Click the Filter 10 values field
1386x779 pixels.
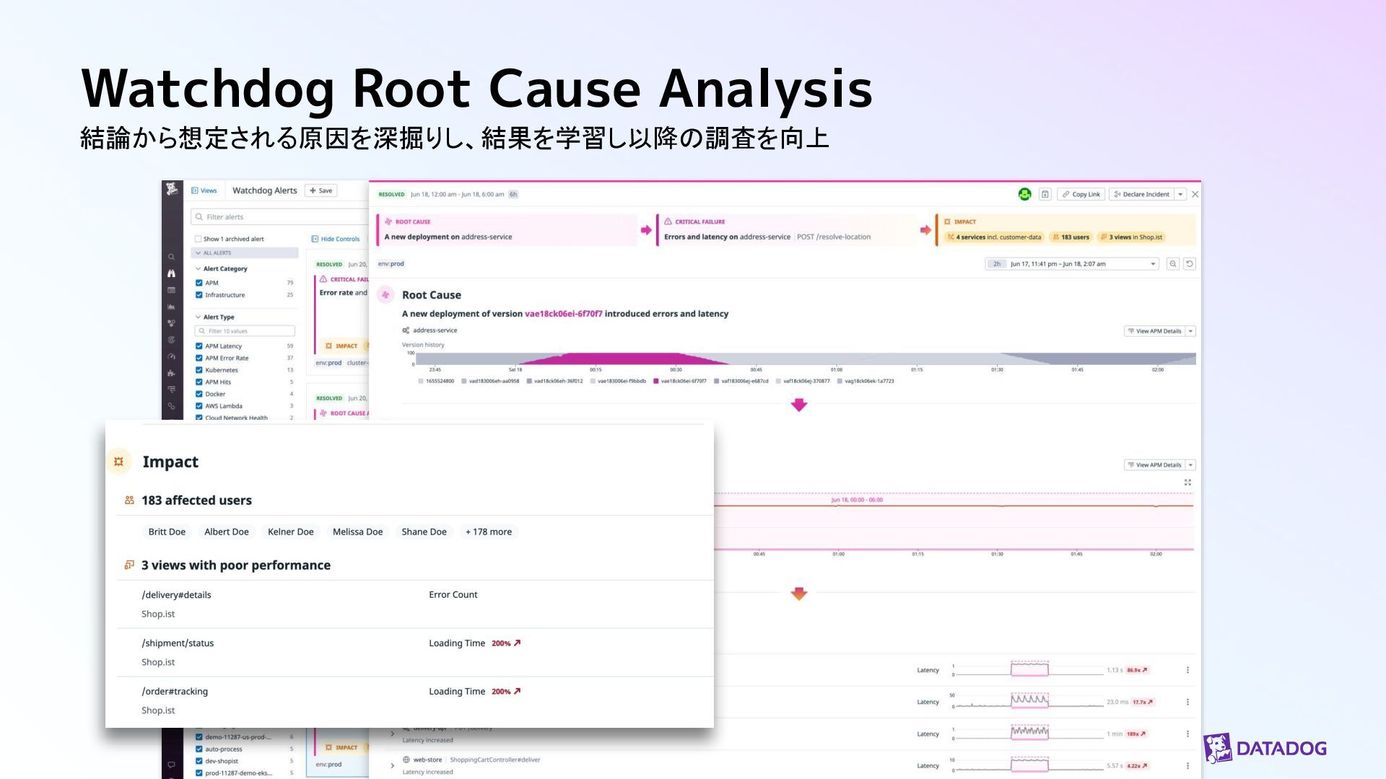coord(245,331)
